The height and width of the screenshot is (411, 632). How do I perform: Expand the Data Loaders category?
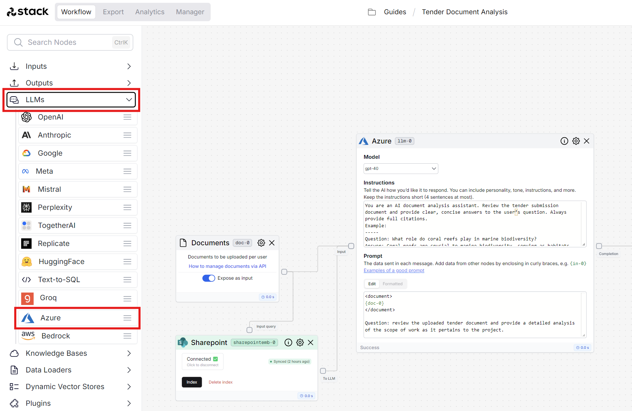point(71,370)
